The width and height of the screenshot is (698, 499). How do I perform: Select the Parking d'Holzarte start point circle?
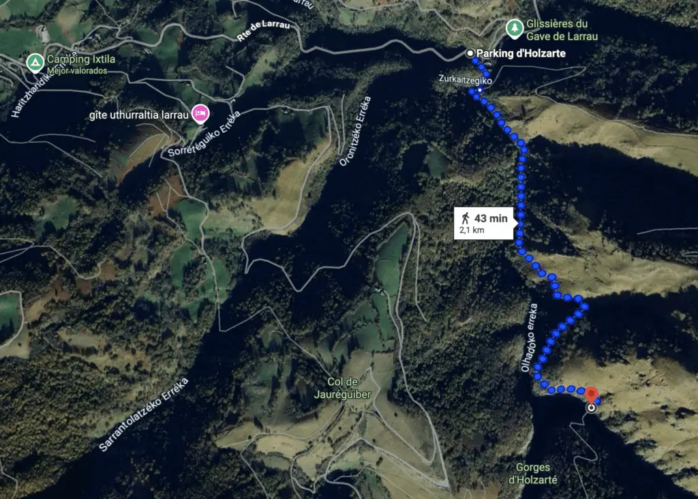coord(470,53)
